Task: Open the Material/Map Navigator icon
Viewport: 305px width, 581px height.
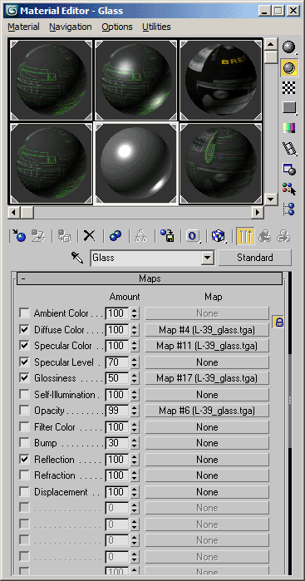Action: [x=288, y=209]
